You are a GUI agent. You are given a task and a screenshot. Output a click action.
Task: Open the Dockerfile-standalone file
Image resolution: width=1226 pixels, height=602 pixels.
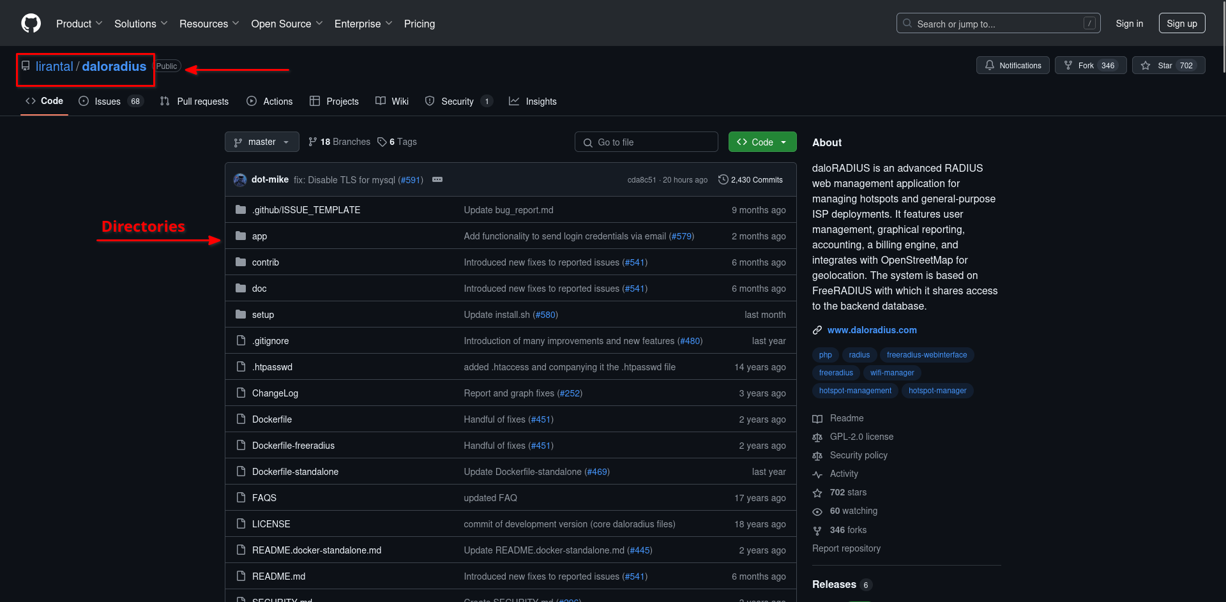pyautogui.click(x=295, y=472)
